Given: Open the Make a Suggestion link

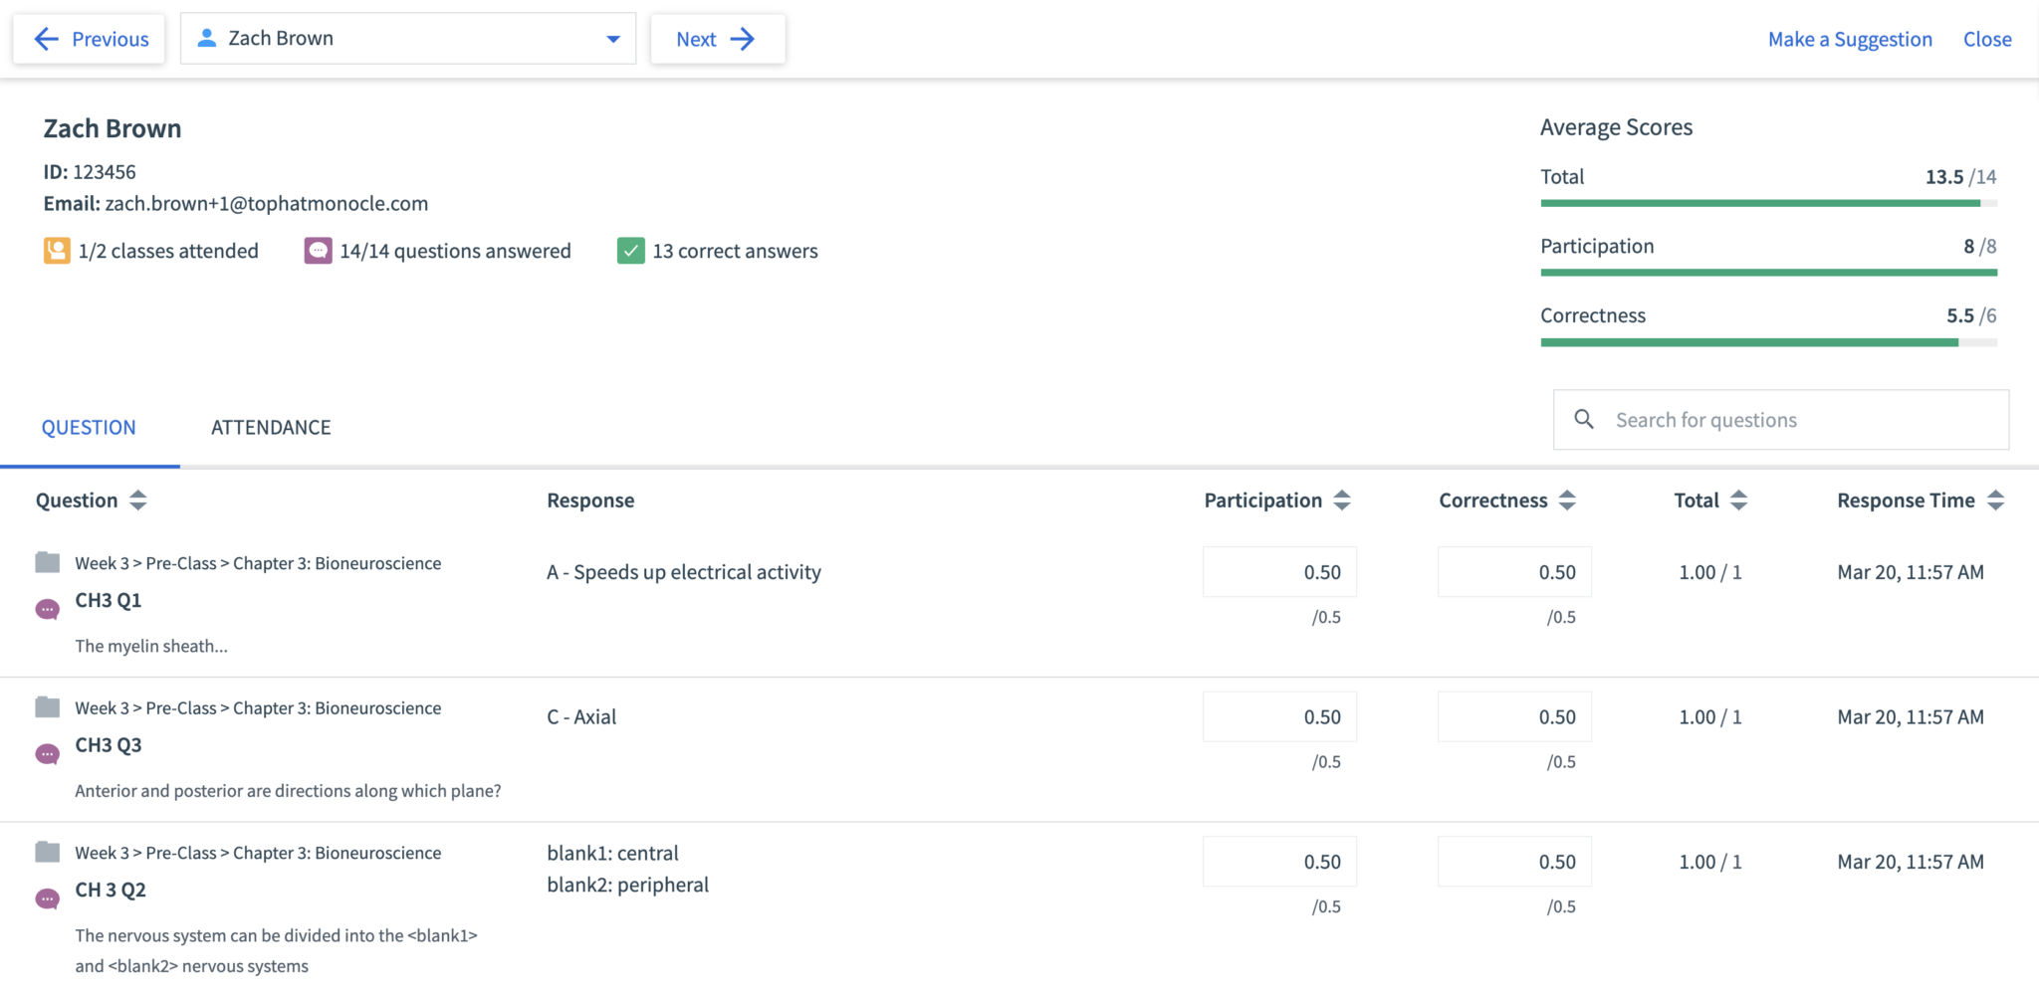Looking at the screenshot, I should coord(1850,40).
